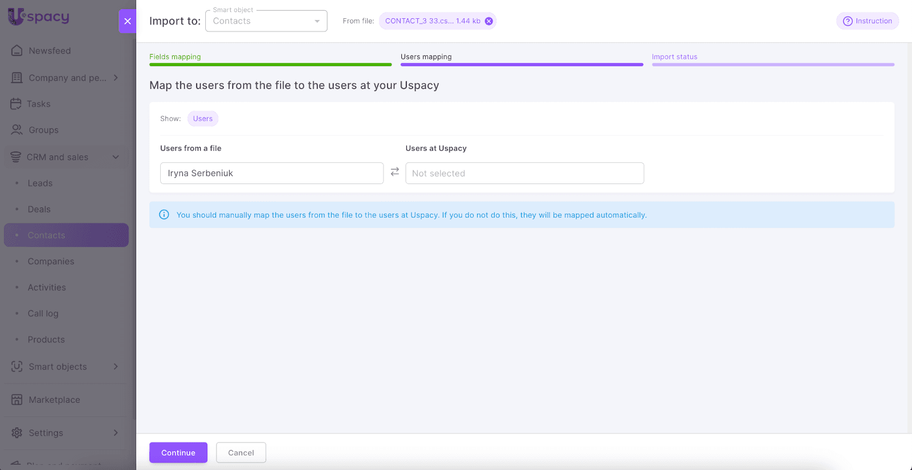Image resolution: width=912 pixels, height=470 pixels.
Task: Remove the CONTACT_3 file chip
Action: click(488, 21)
